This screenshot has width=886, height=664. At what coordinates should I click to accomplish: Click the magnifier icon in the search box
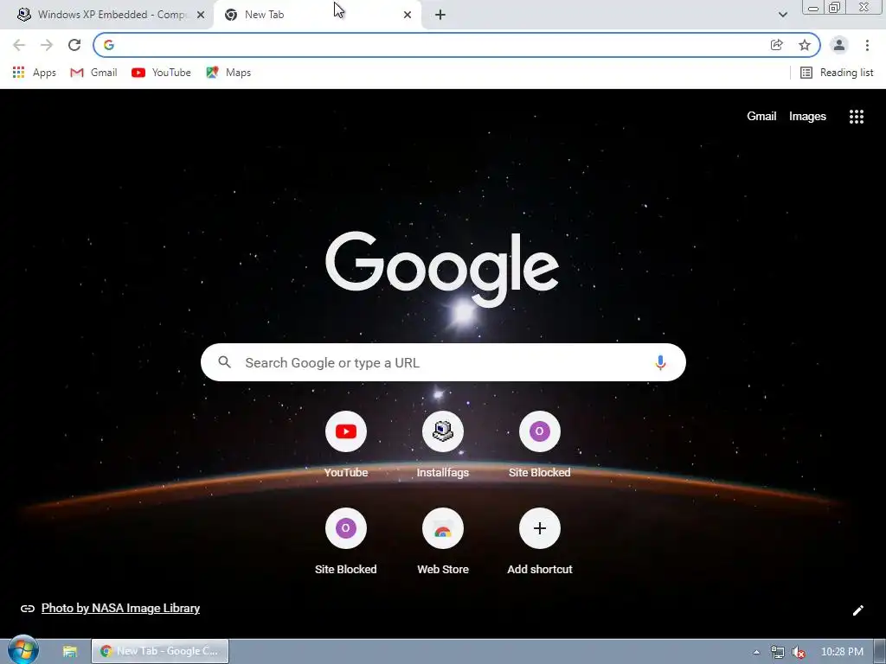point(224,362)
